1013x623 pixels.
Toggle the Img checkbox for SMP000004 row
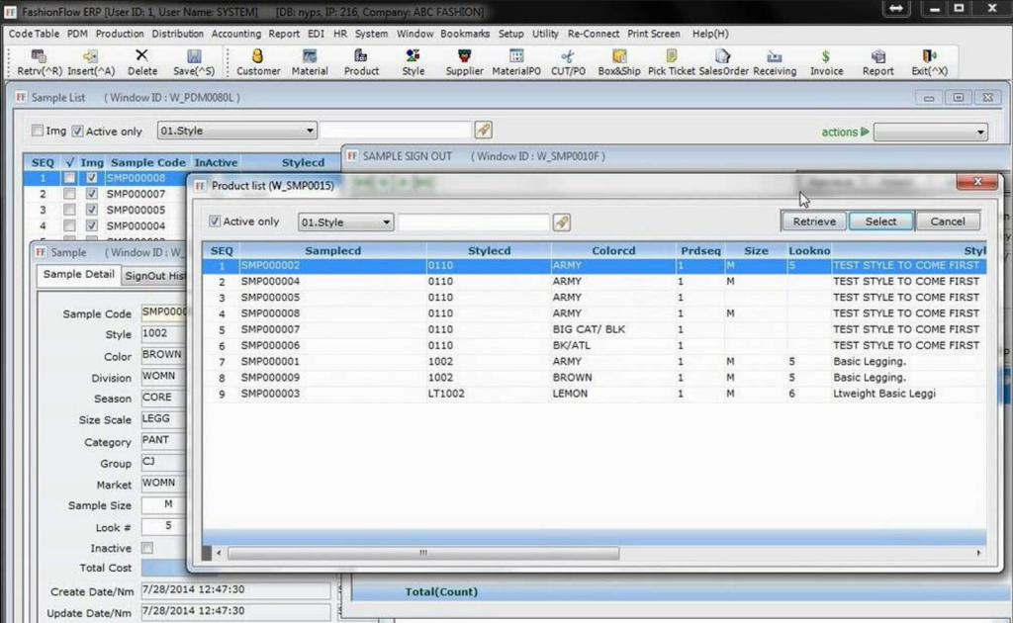click(92, 225)
